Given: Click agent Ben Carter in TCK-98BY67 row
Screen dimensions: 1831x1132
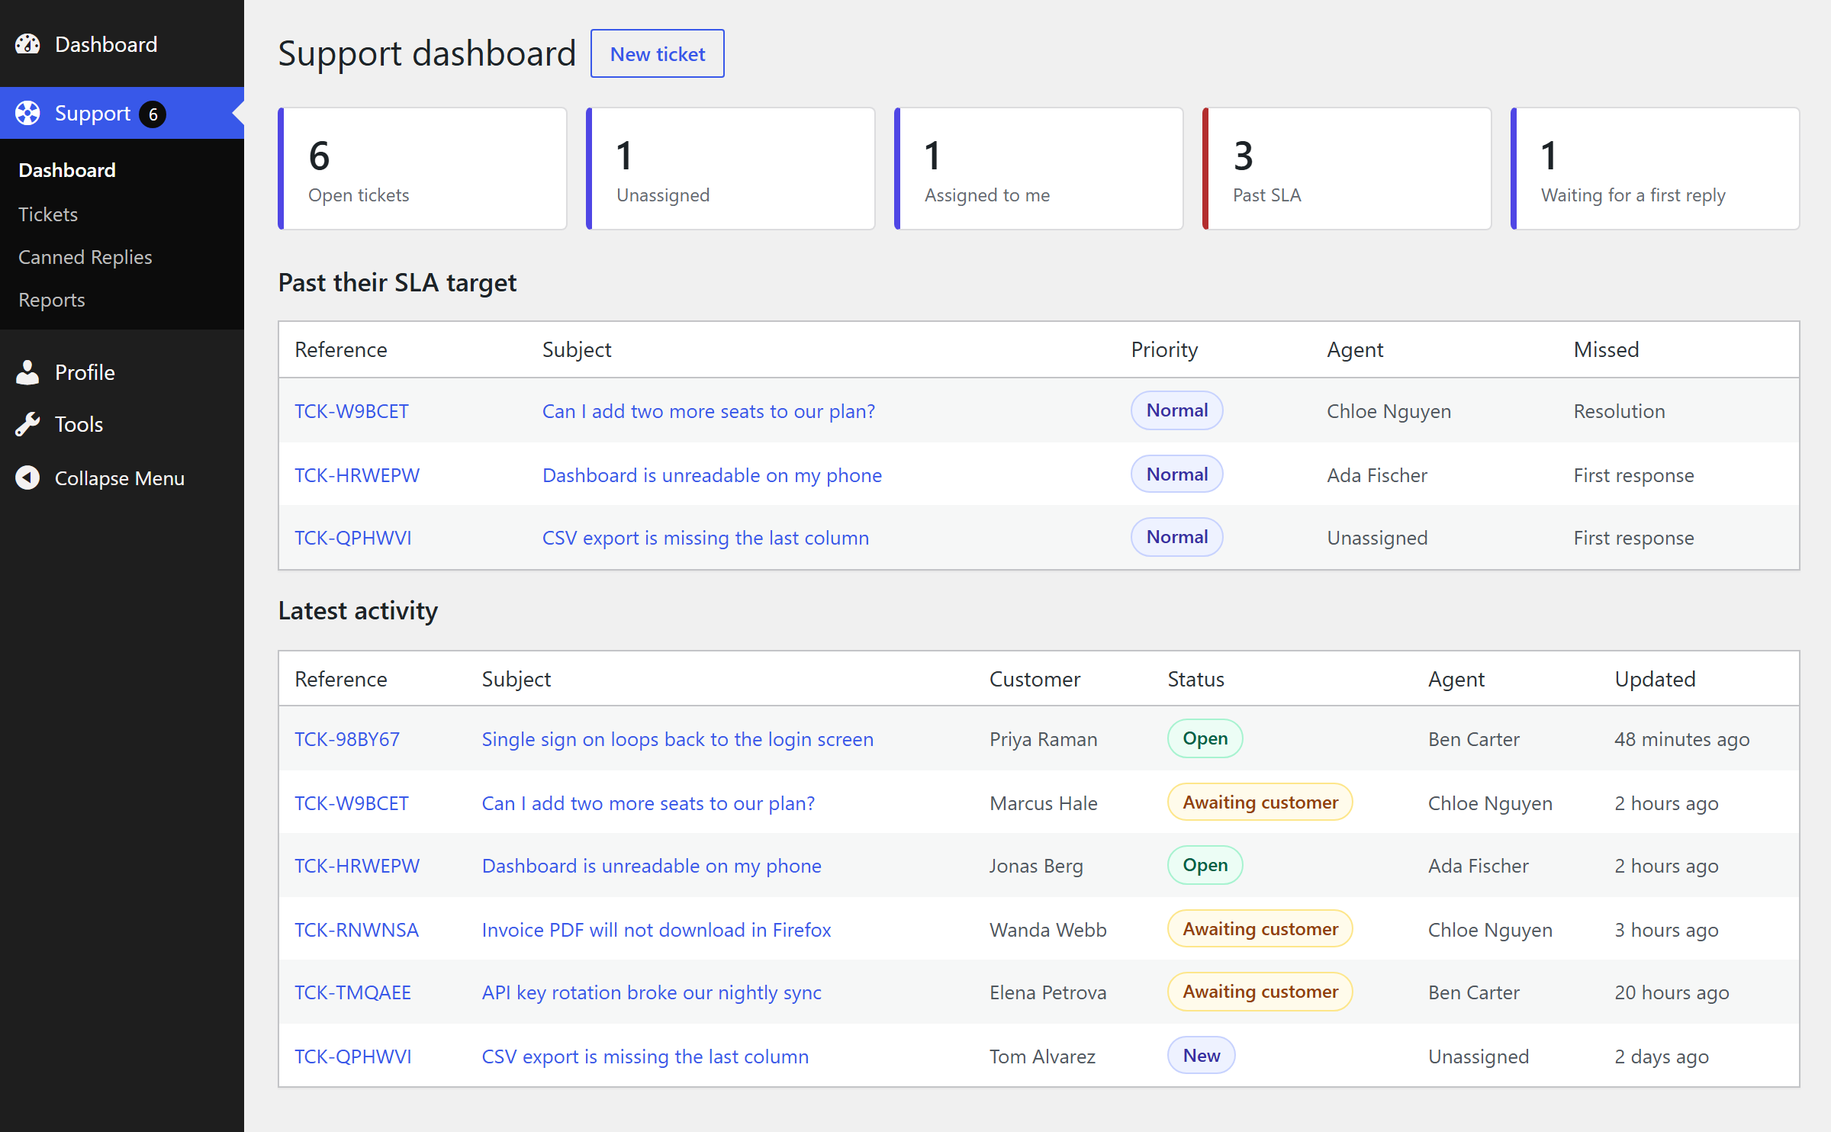Looking at the screenshot, I should [x=1473, y=739].
